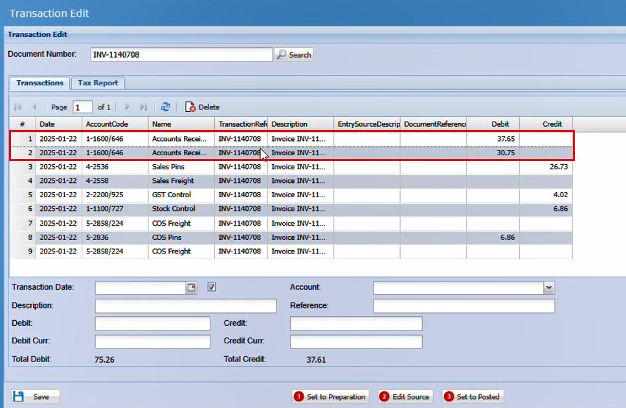The height and width of the screenshot is (408, 626).
Task: Expand the Account dropdown list
Action: tap(549, 288)
